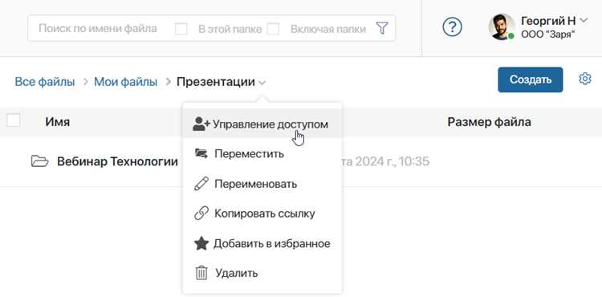
Task: Click the Размер файла column header
Action: [x=489, y=122]
